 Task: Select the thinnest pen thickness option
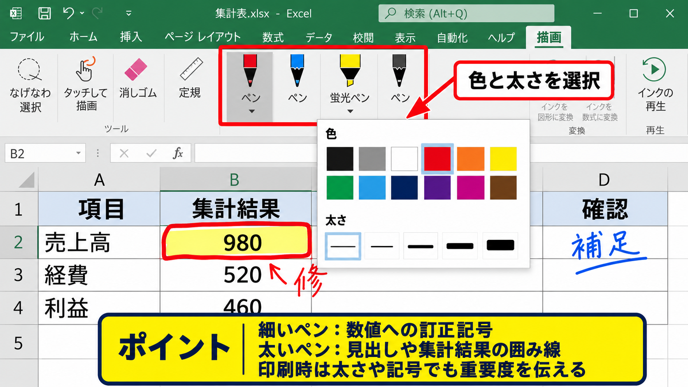(343, 246)
